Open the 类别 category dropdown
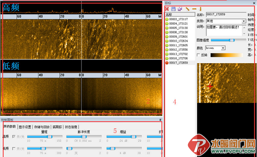The height and width of the screenshot is (157, 257). [244, 21]
